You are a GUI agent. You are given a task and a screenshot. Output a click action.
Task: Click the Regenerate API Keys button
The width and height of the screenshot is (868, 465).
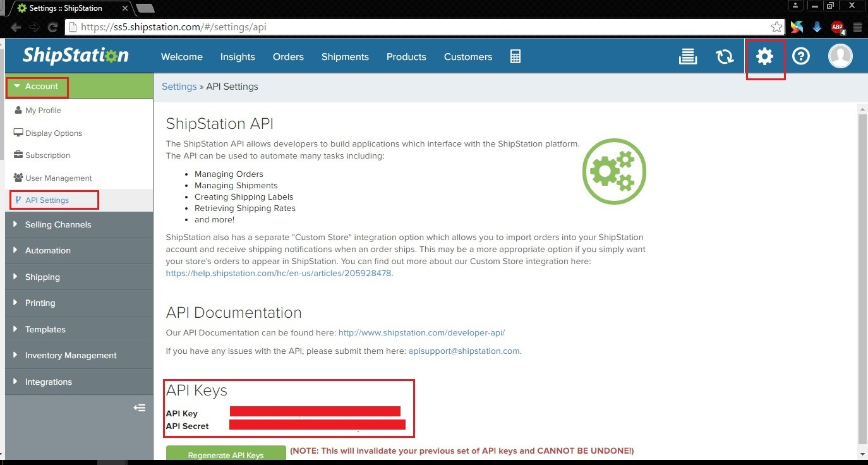click(x=226, y=454)
